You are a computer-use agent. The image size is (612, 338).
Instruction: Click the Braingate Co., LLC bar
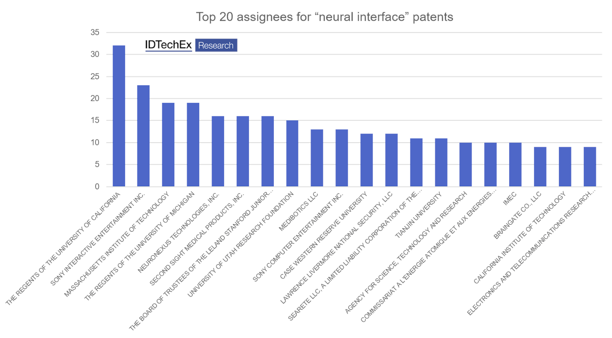(x=540, y=167)
